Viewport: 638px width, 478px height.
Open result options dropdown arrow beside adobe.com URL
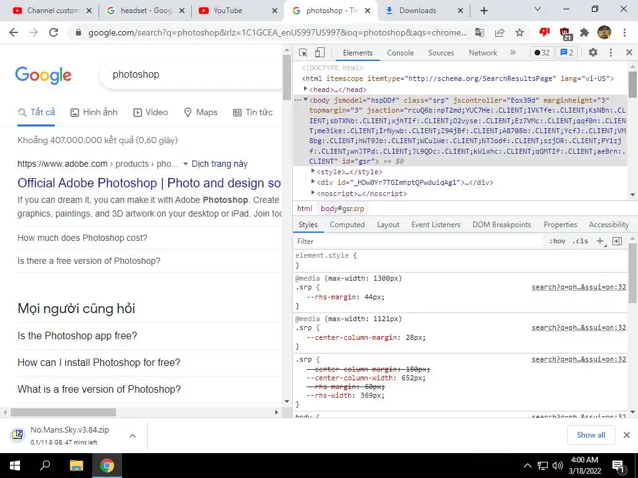(186, 164)
